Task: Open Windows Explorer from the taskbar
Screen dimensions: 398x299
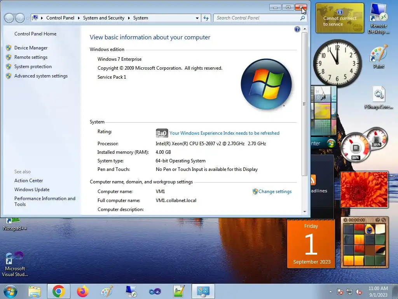Action: pyautogui.click(x=35, y=292)
